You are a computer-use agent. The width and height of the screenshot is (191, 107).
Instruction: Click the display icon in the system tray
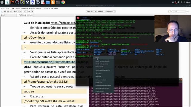click(181, 2)
